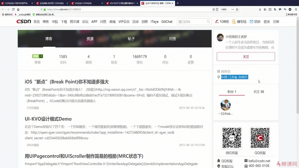The image size is (299, 168).
Task: Click the 小男孩的王者梦 avatar image
Action: pos(220,38)
